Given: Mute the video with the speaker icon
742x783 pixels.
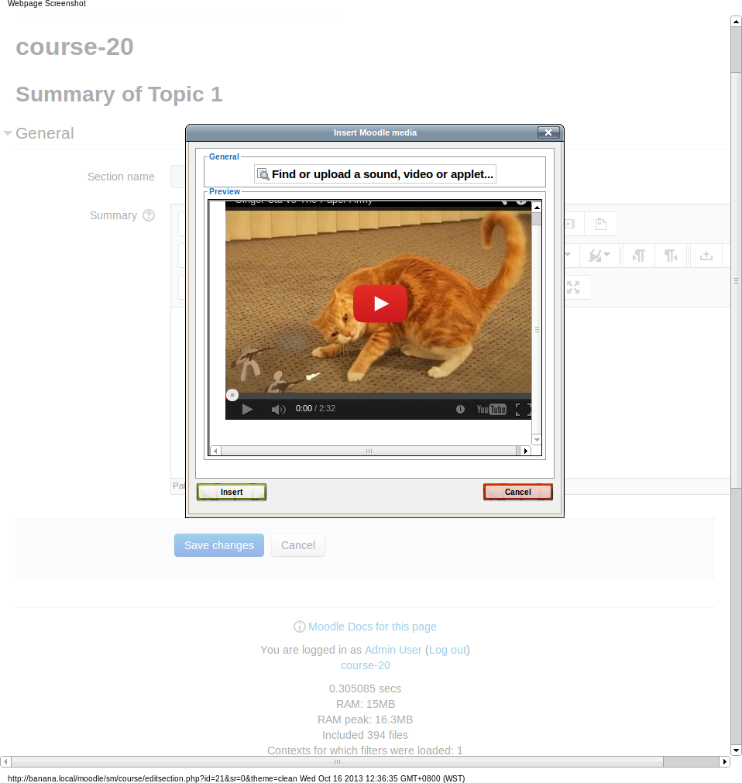Looking at the screenshot, I should point(278,410).
